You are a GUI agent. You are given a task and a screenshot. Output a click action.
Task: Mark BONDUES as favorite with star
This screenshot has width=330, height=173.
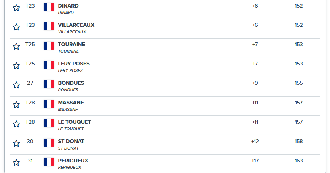coord(16,85)
